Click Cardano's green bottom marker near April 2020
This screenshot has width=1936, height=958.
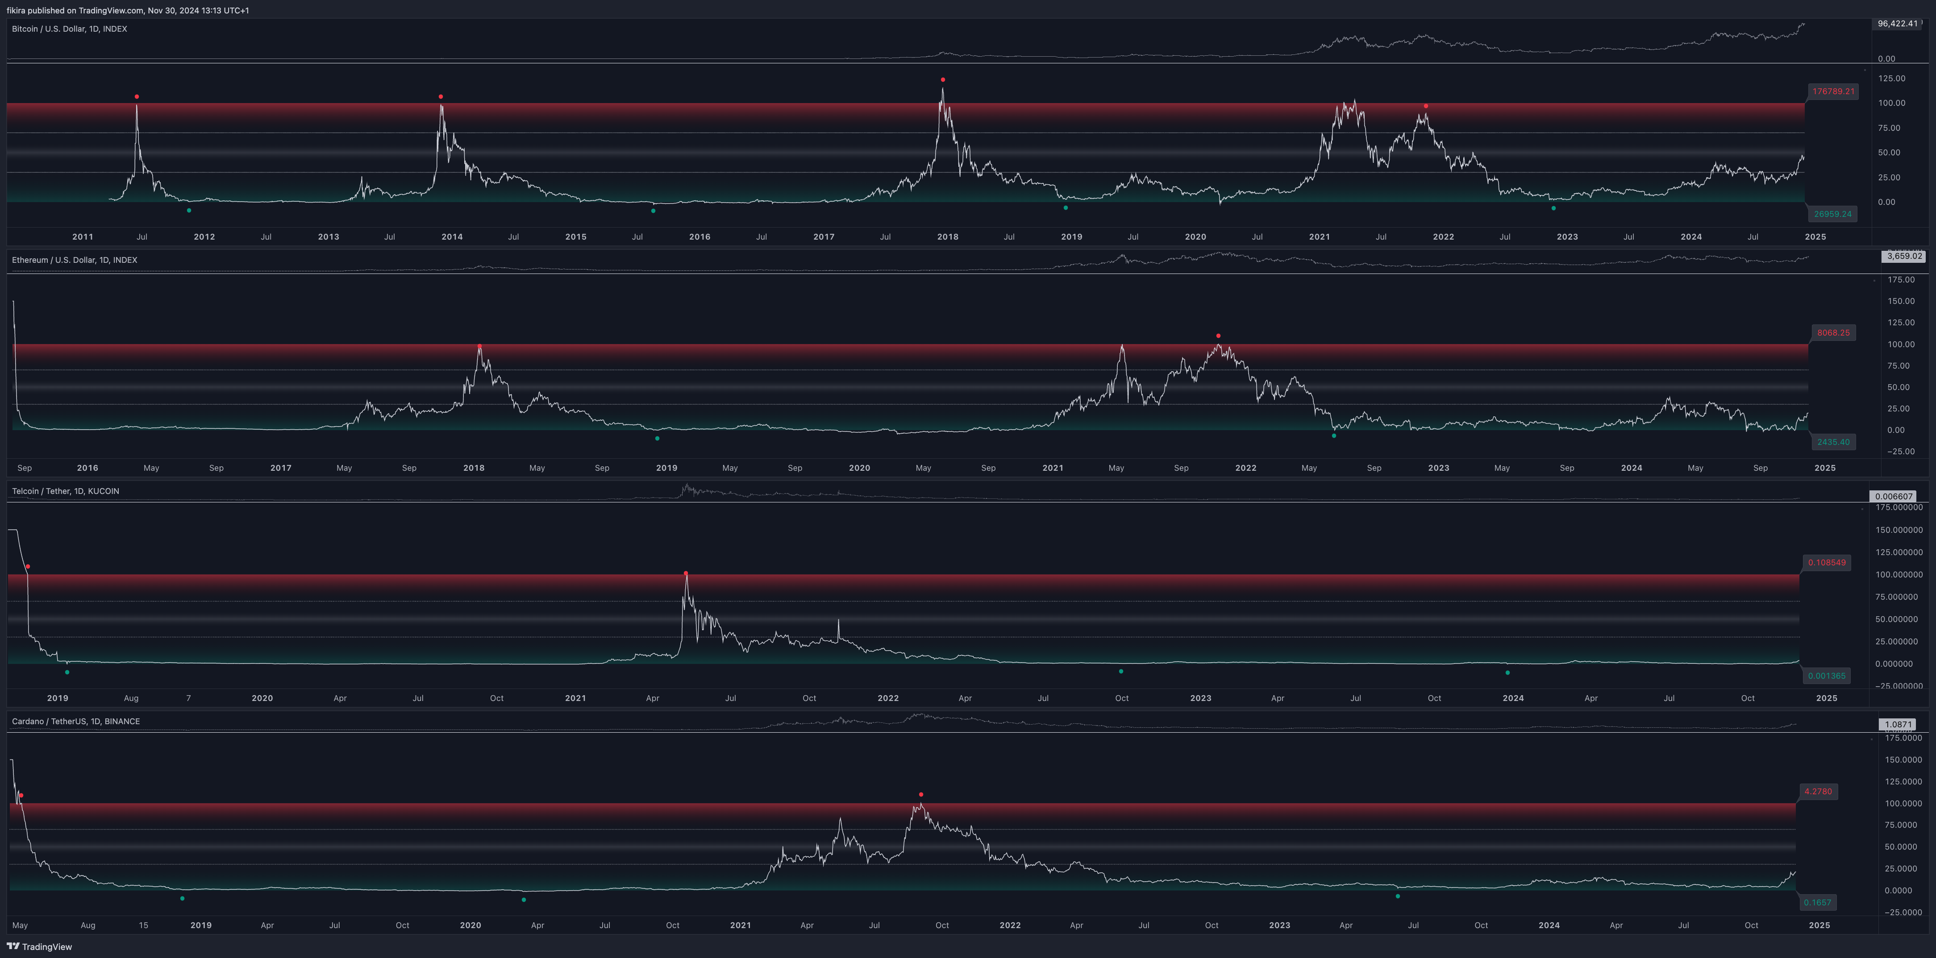point(524,900)
